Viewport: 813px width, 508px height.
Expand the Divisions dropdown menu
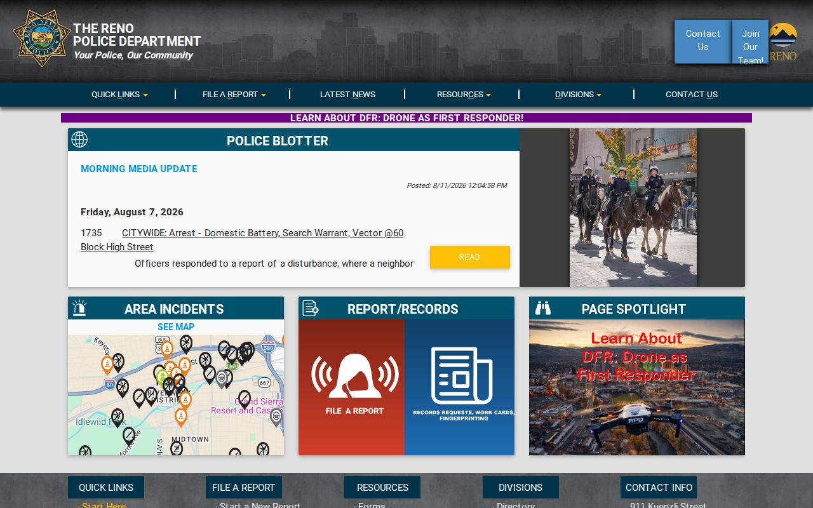click(x=578, y=95)
